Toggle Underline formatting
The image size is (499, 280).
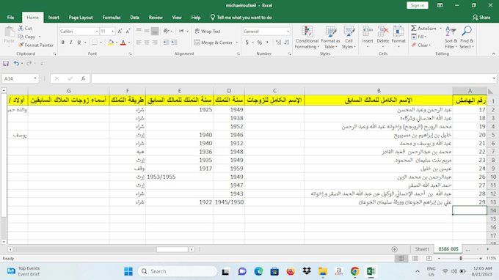79,43
